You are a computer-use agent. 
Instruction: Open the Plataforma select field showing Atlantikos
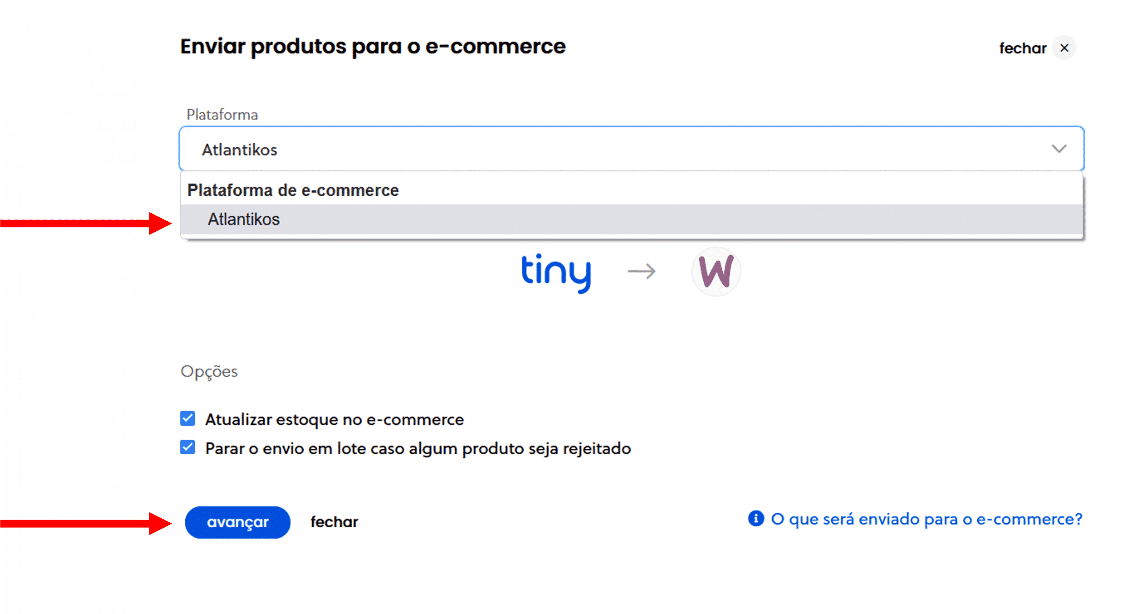click(x=631, y=149)
